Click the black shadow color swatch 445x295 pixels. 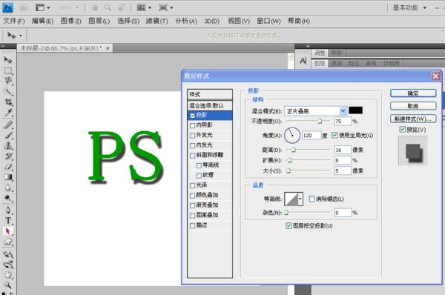pyautogui.click(x=355, y=110)
